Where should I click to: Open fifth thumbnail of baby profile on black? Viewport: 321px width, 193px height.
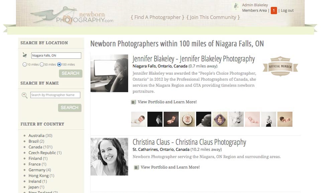click(204, 119)
